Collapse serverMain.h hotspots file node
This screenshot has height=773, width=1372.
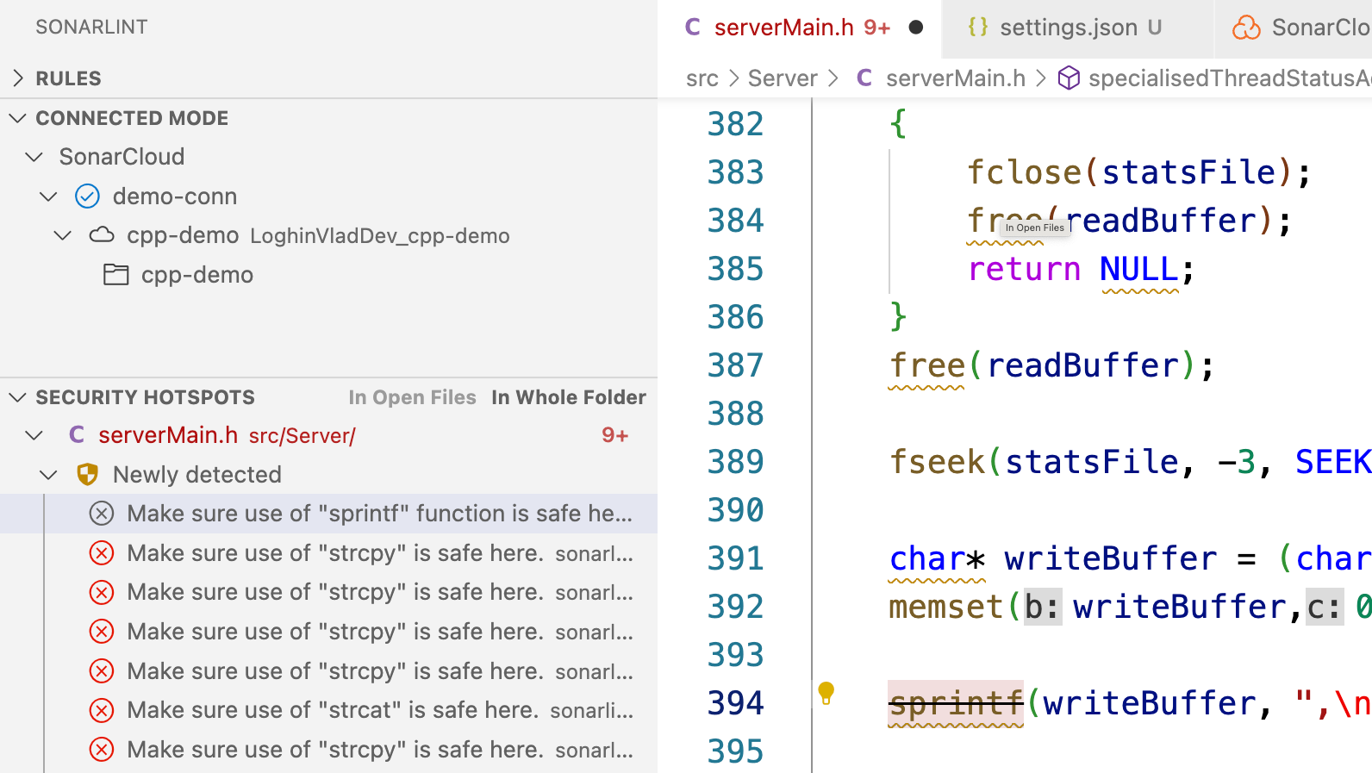pyautogui.click(x=34, y=435)
